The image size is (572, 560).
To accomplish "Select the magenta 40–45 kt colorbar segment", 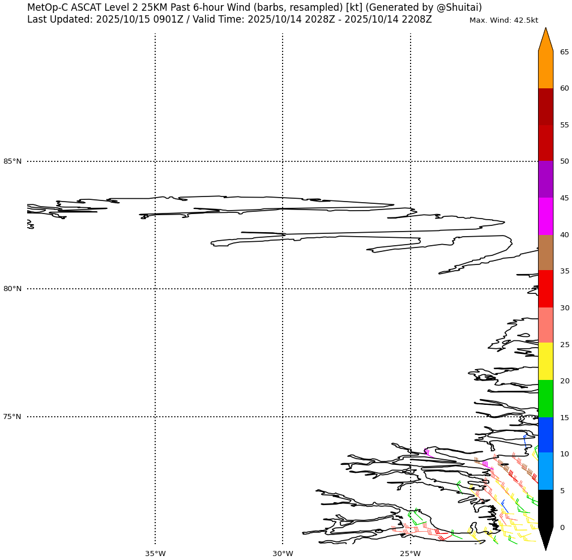I will tap(545, 216).
